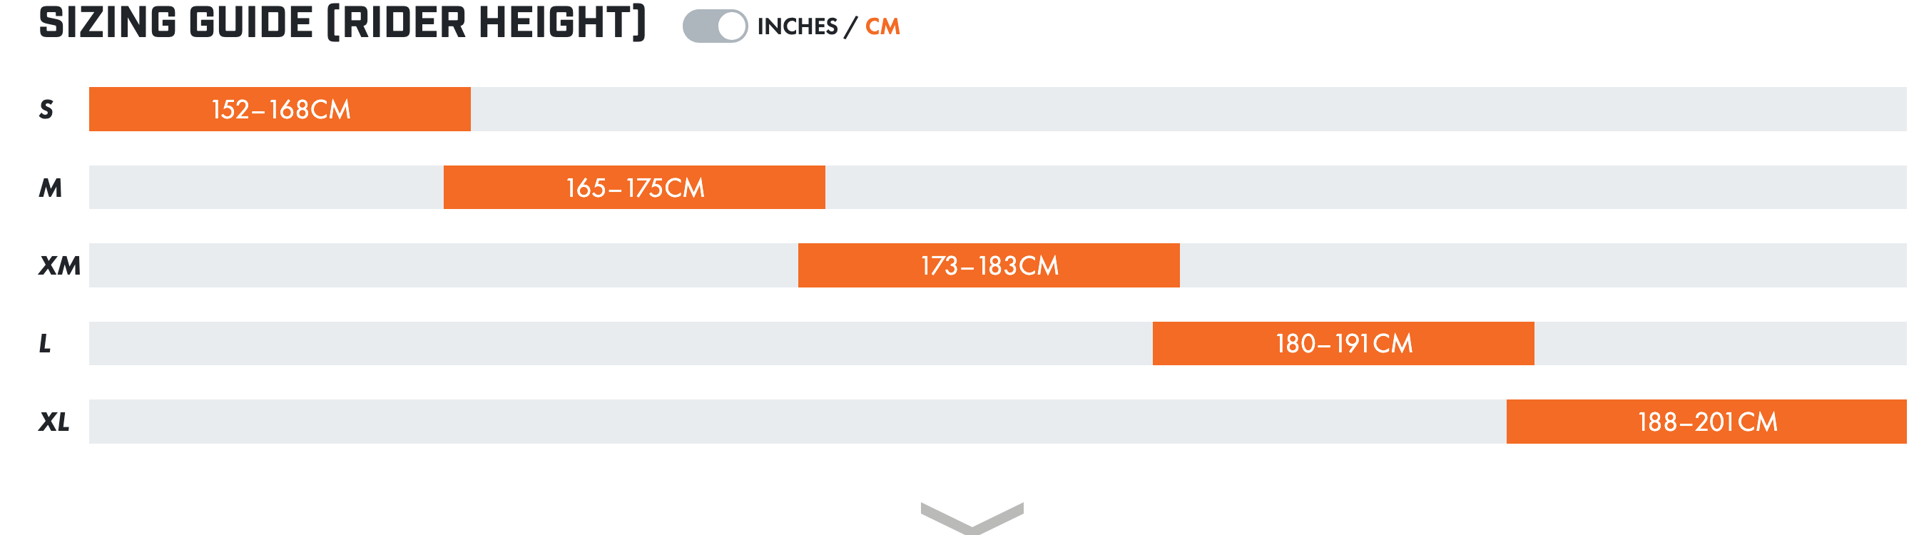Click the S size label
1919x535 pixels.
click(46, 110)
